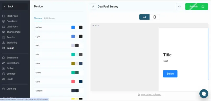Click shield icon beside test quizzes link
This screenshot has height=101, width=211.
point(139,95)
